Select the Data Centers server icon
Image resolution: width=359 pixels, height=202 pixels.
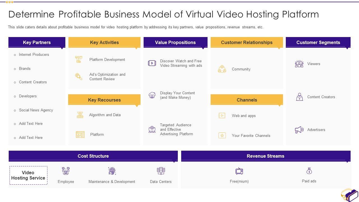pyautogui.click(x=161, y=171)
